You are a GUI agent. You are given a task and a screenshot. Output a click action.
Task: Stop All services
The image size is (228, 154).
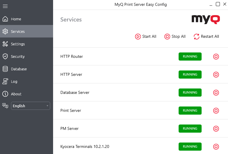pyautogui.click(x=175, y=37)
